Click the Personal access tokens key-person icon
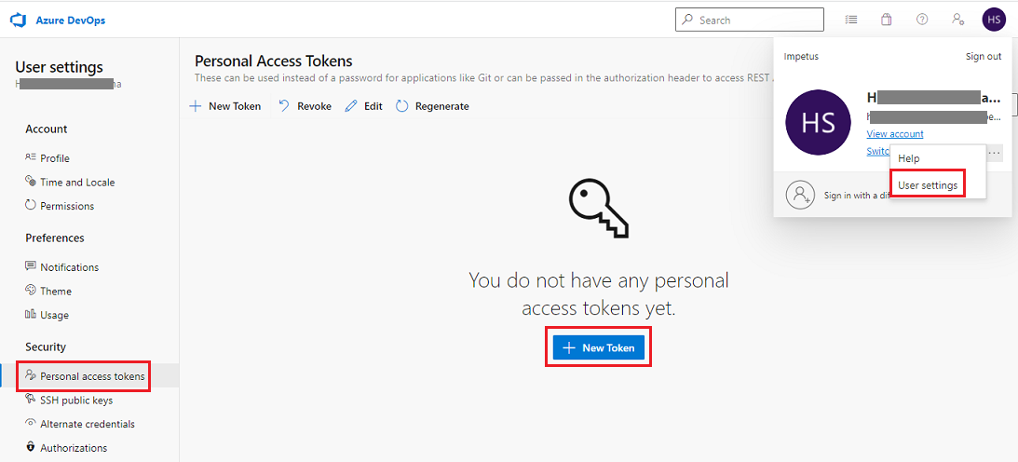This screenshot has width=1018, height=462. (30, 375)
